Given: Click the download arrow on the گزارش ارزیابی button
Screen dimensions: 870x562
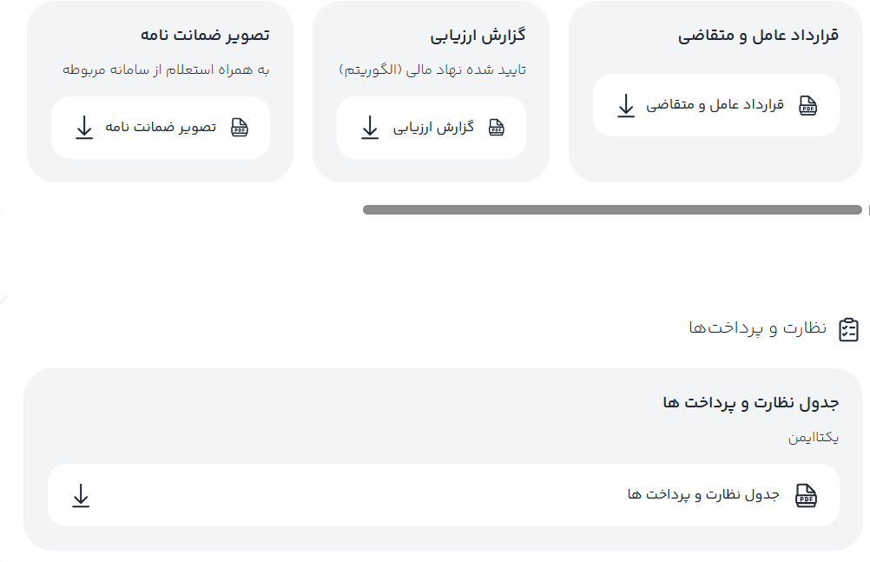Looking at the screenshot, I should [x=369, y=127].
